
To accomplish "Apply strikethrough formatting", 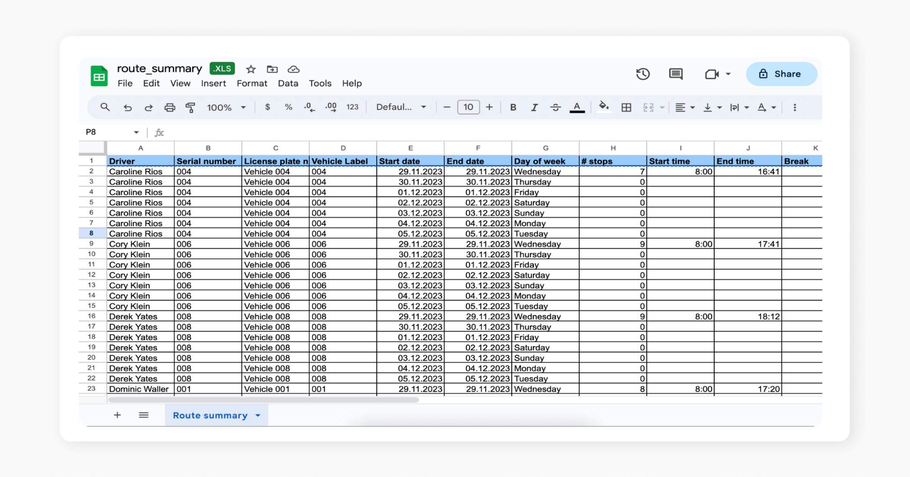I will 555,107.
